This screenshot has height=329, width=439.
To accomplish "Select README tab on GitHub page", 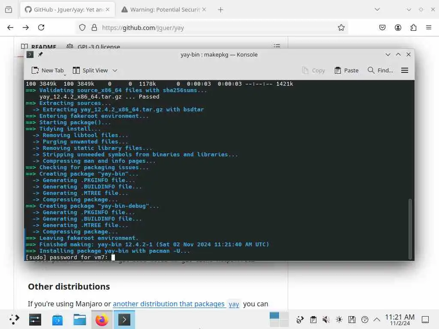I will (x=39, y=46).
